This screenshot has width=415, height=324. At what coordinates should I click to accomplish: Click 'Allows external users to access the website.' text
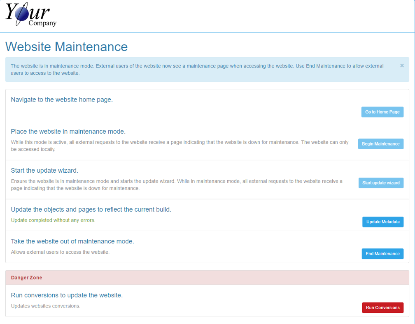60,252
